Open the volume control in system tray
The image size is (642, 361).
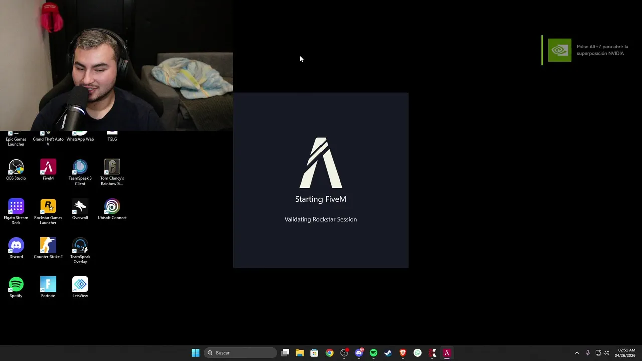(x=606, y=353)
